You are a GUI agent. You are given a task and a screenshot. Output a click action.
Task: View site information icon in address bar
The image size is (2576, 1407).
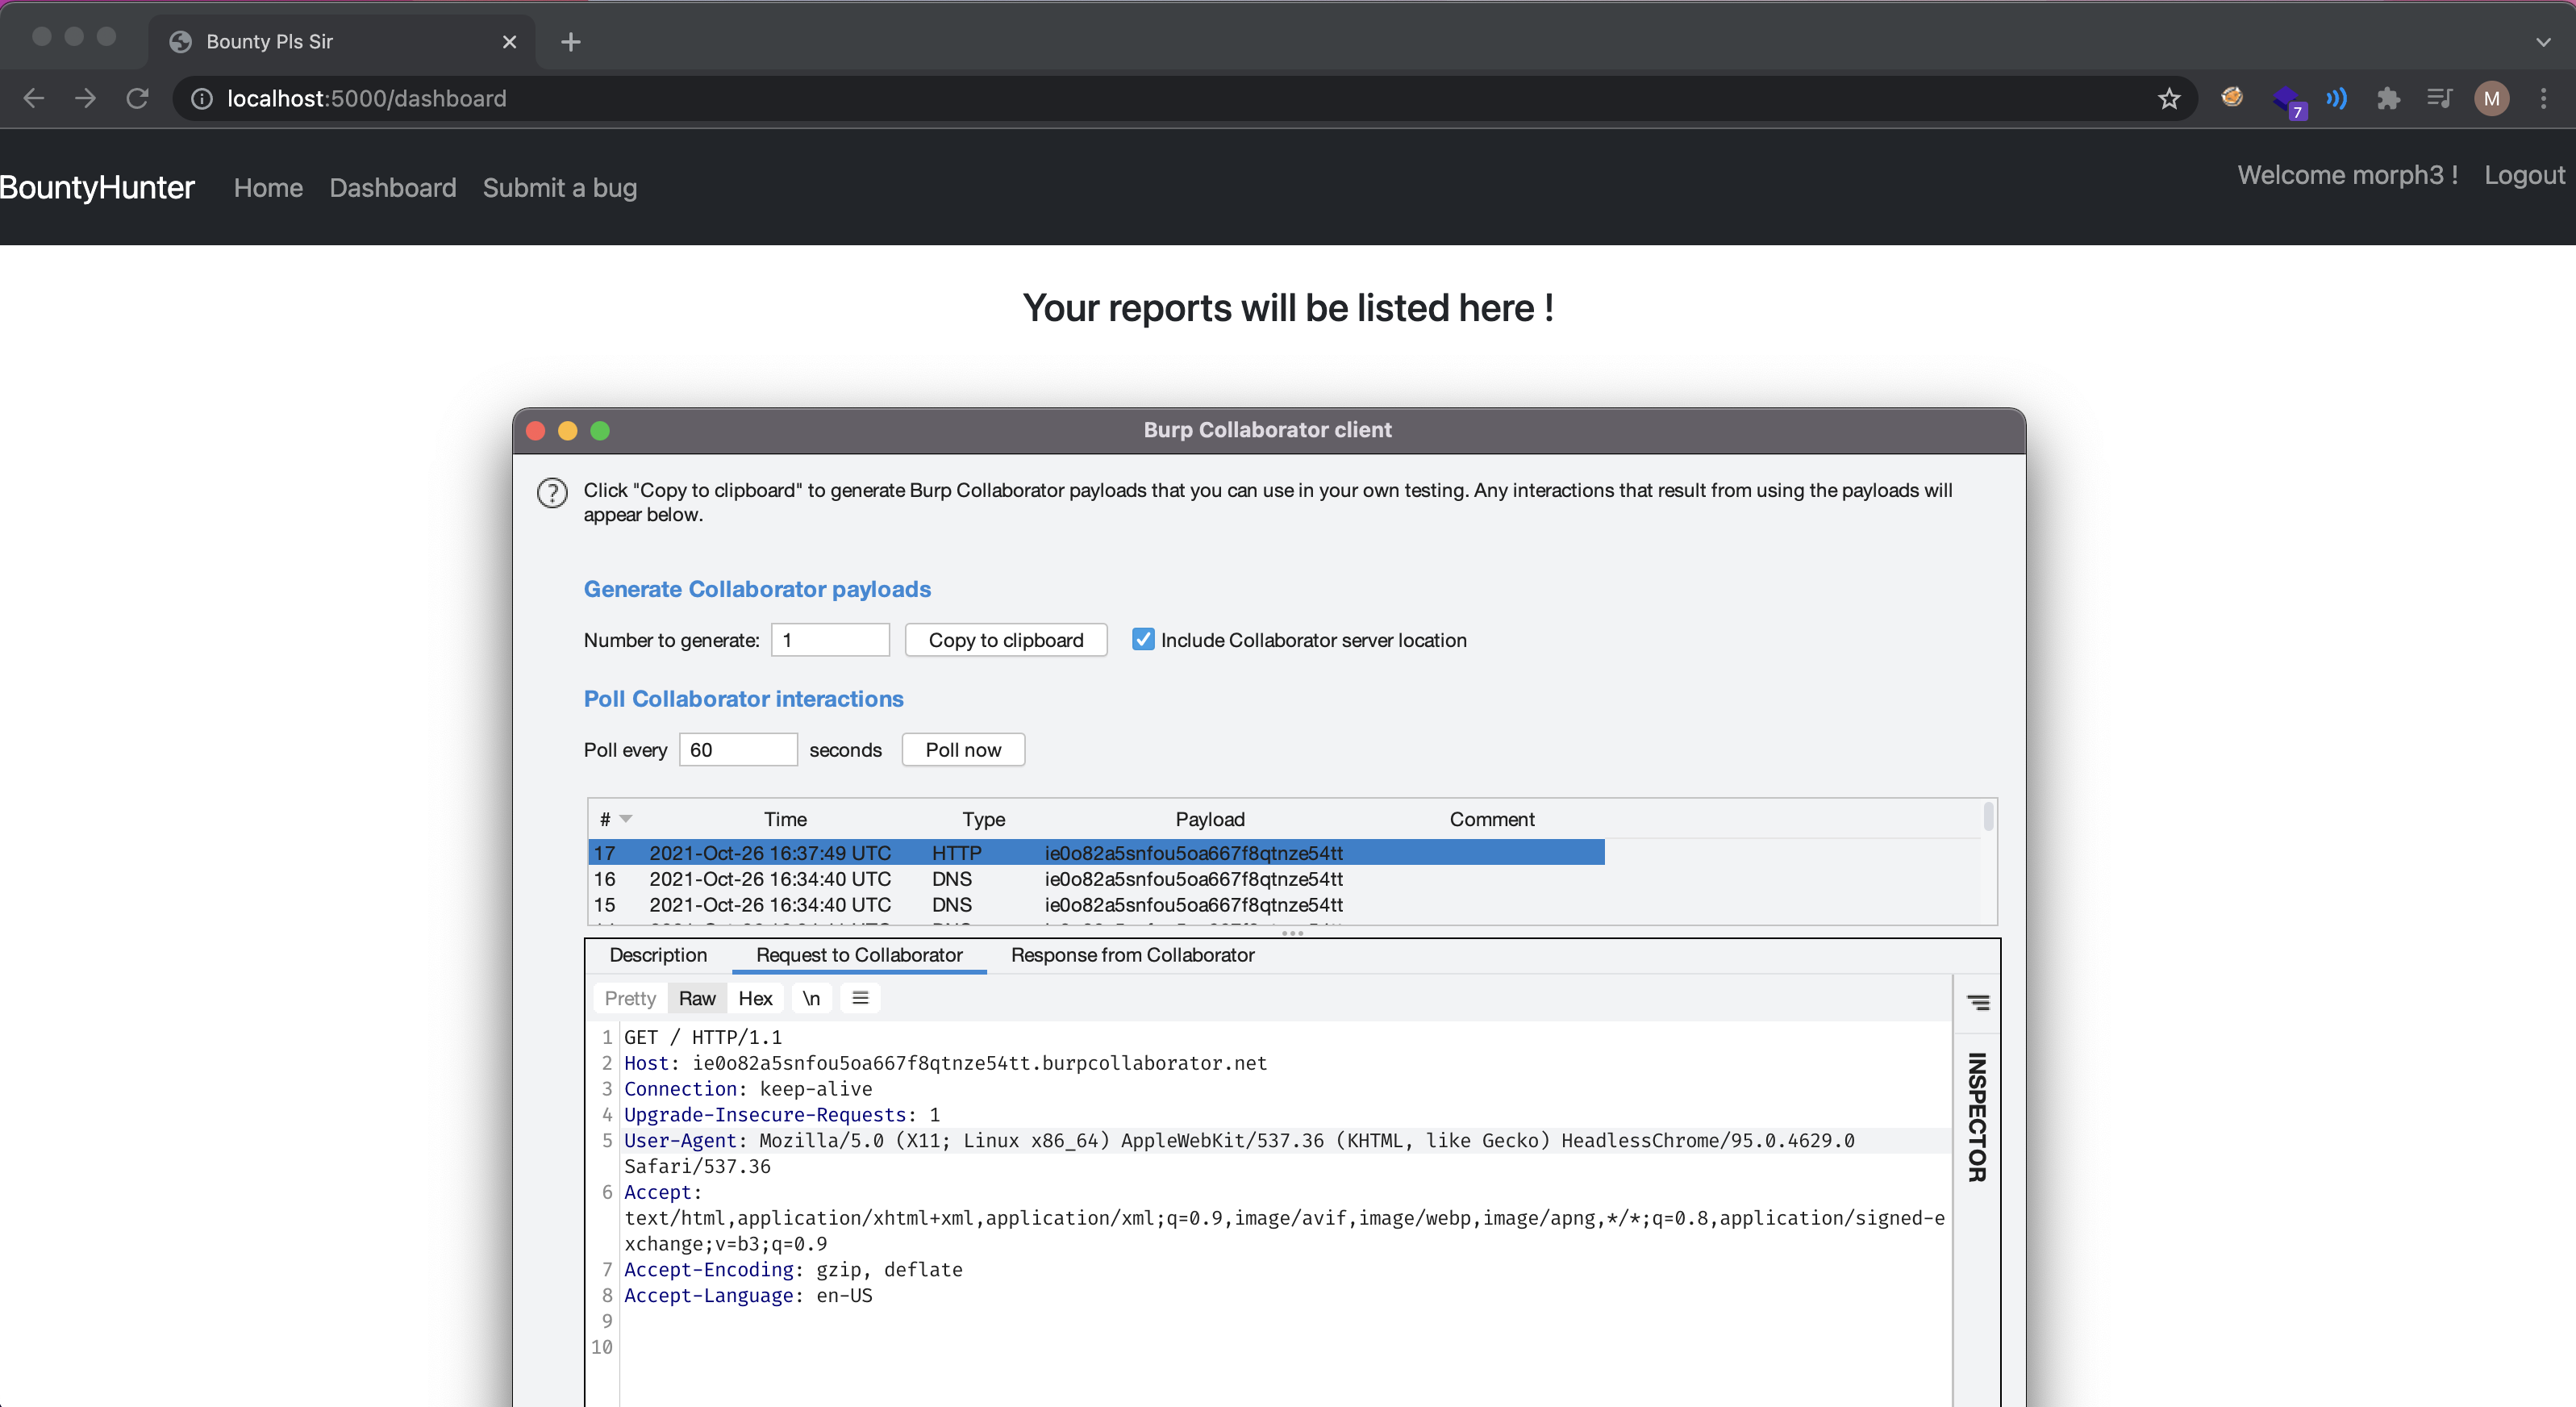(x=202, y=98)
